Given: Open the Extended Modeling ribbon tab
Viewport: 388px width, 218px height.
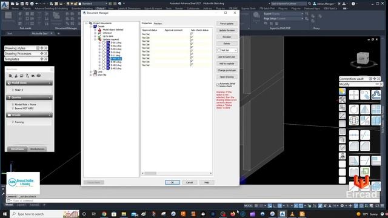Looking at the screenshot, I should (82, 8).
